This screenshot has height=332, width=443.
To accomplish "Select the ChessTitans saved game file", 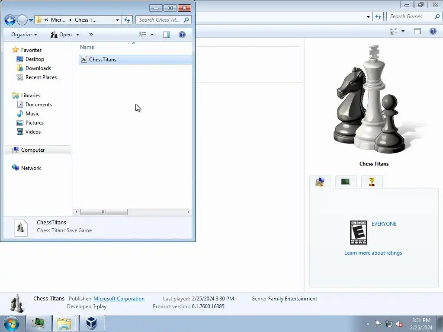I will tap(135, 60).
